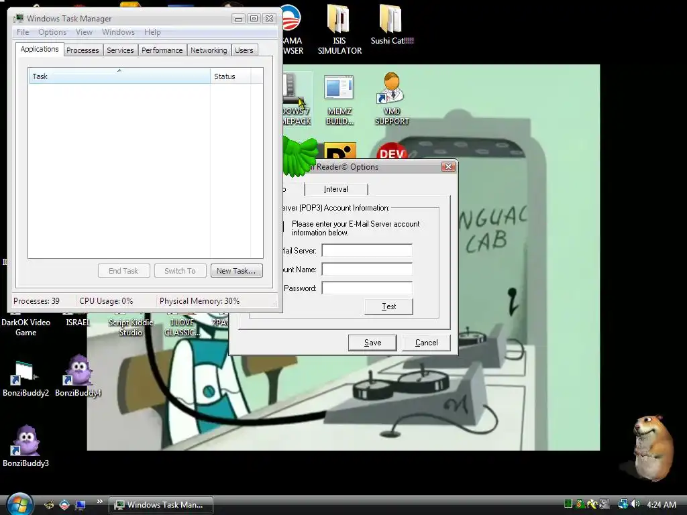Switch to the Performance tab
Image resolution: width=687 pixels, height=515 pixels.
(x=162, y=50)
